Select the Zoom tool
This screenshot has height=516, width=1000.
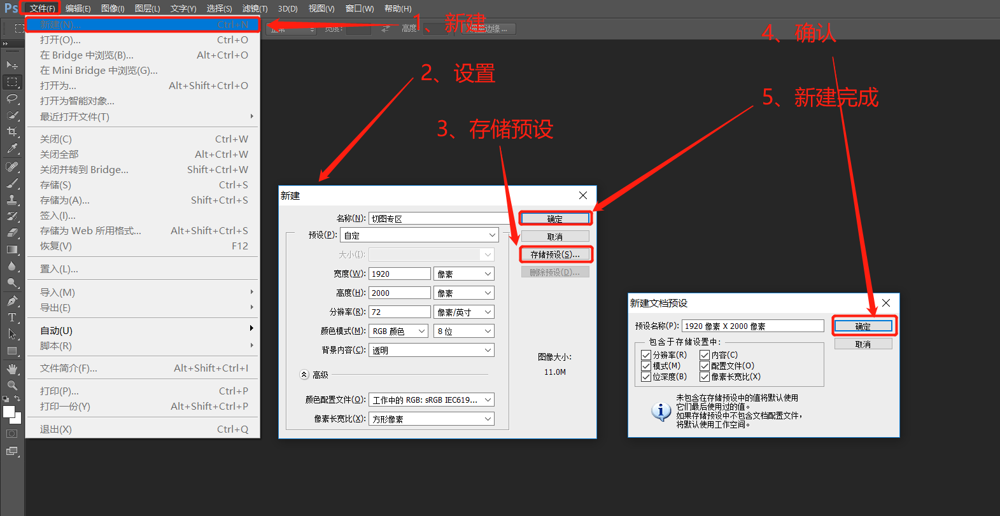12,386
